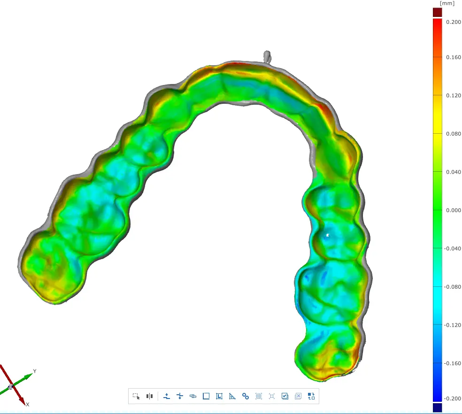
Task: Click the caliper distance measurement icon
Action: (193, 396)
